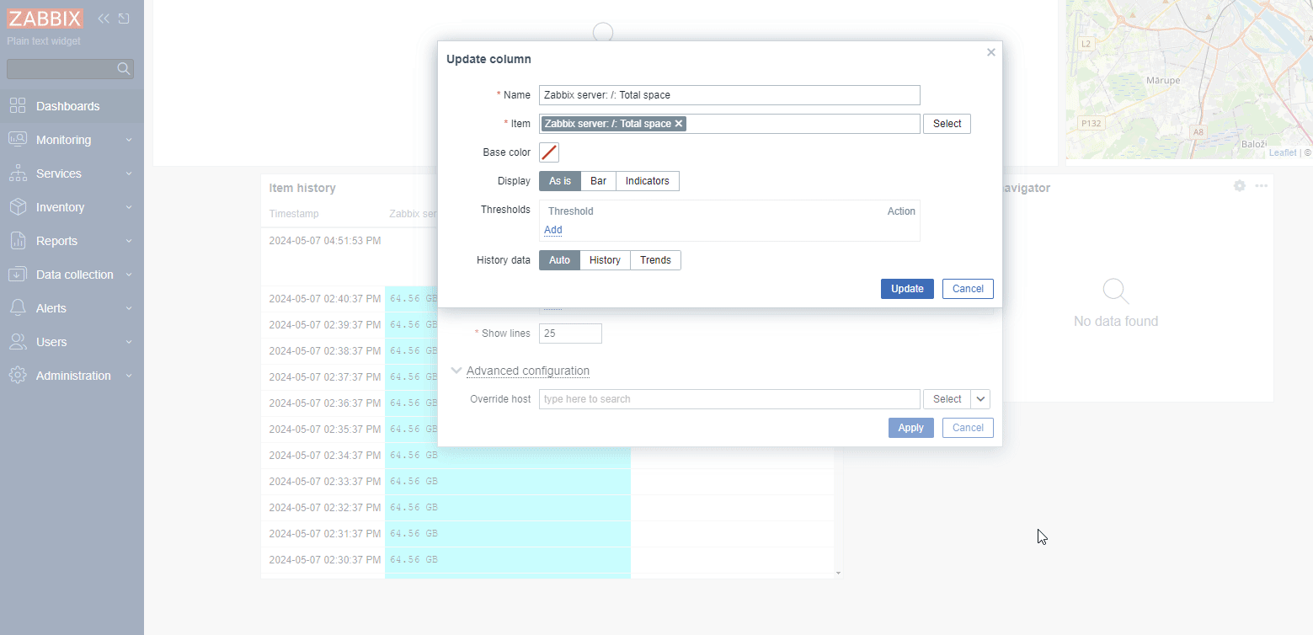
Task: Select Display As is option
Action: [x=560, y=181]
